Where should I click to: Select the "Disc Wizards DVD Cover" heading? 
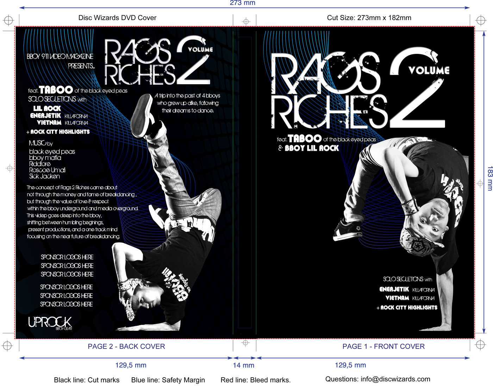pyautogui.click(x=117, y=18)
